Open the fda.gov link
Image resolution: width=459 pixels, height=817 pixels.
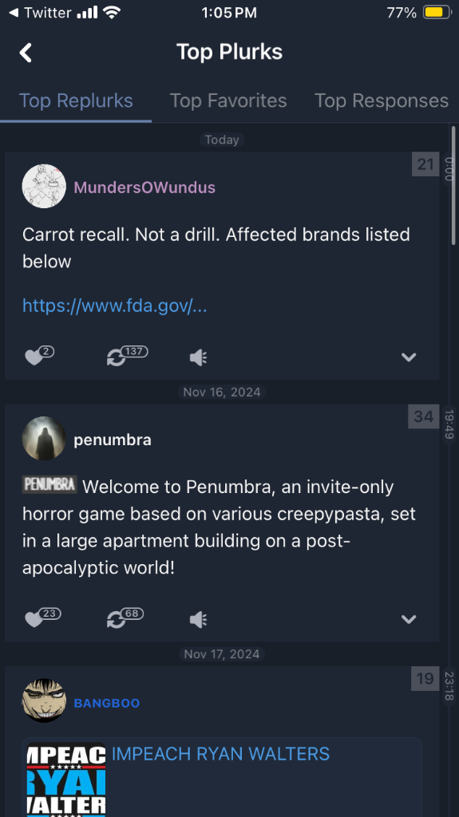click(x=115, y=306)
